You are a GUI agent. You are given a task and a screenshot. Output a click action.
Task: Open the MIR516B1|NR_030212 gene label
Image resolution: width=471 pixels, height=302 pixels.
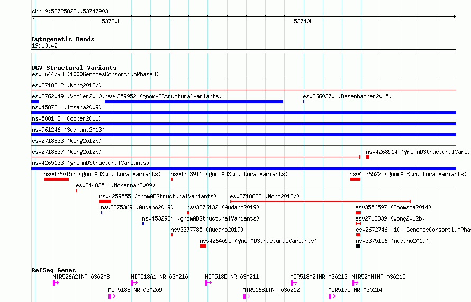pyautogui.click(x=271, y=290)
